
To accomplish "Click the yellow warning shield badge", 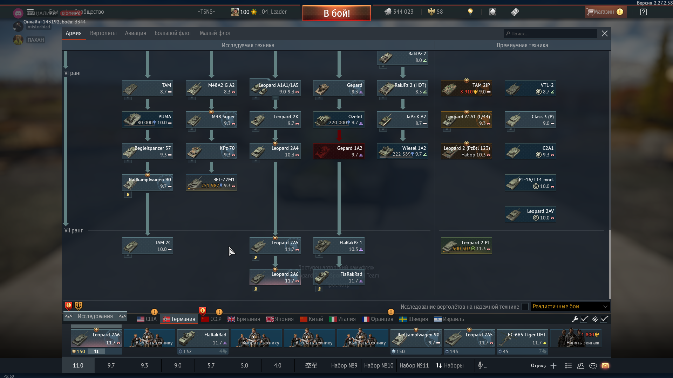I will 79,306.
